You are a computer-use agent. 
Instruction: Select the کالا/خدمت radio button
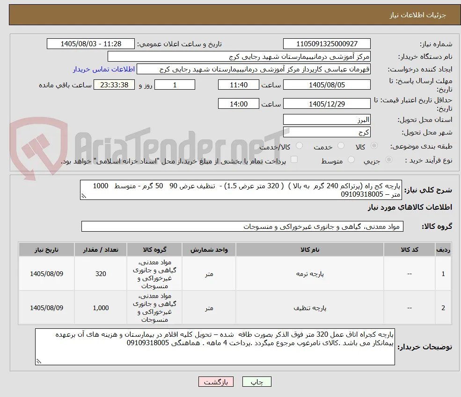pyautogui.click(x=299, y=146)
